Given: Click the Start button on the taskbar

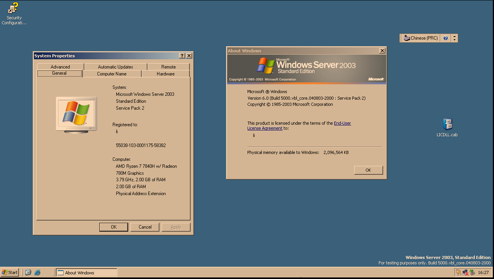Looking at the screenshot, I should [x=10, y=272].
